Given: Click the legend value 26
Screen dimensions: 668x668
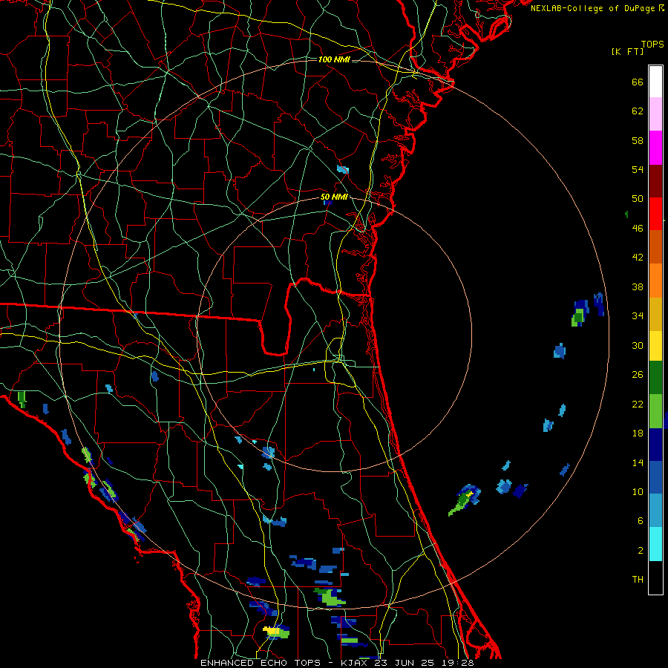Looking at the screenshot, I should tap(638, 375).
